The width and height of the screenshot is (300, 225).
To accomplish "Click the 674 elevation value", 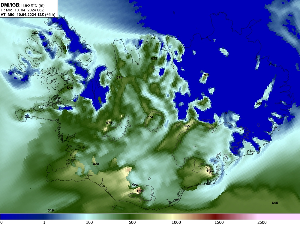I will point(119,77).
